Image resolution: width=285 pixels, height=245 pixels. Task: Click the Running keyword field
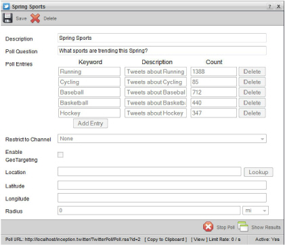pyautogui.click(x=89, y=72)
